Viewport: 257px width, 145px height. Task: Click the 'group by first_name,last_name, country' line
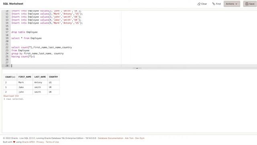coord(37,54)
